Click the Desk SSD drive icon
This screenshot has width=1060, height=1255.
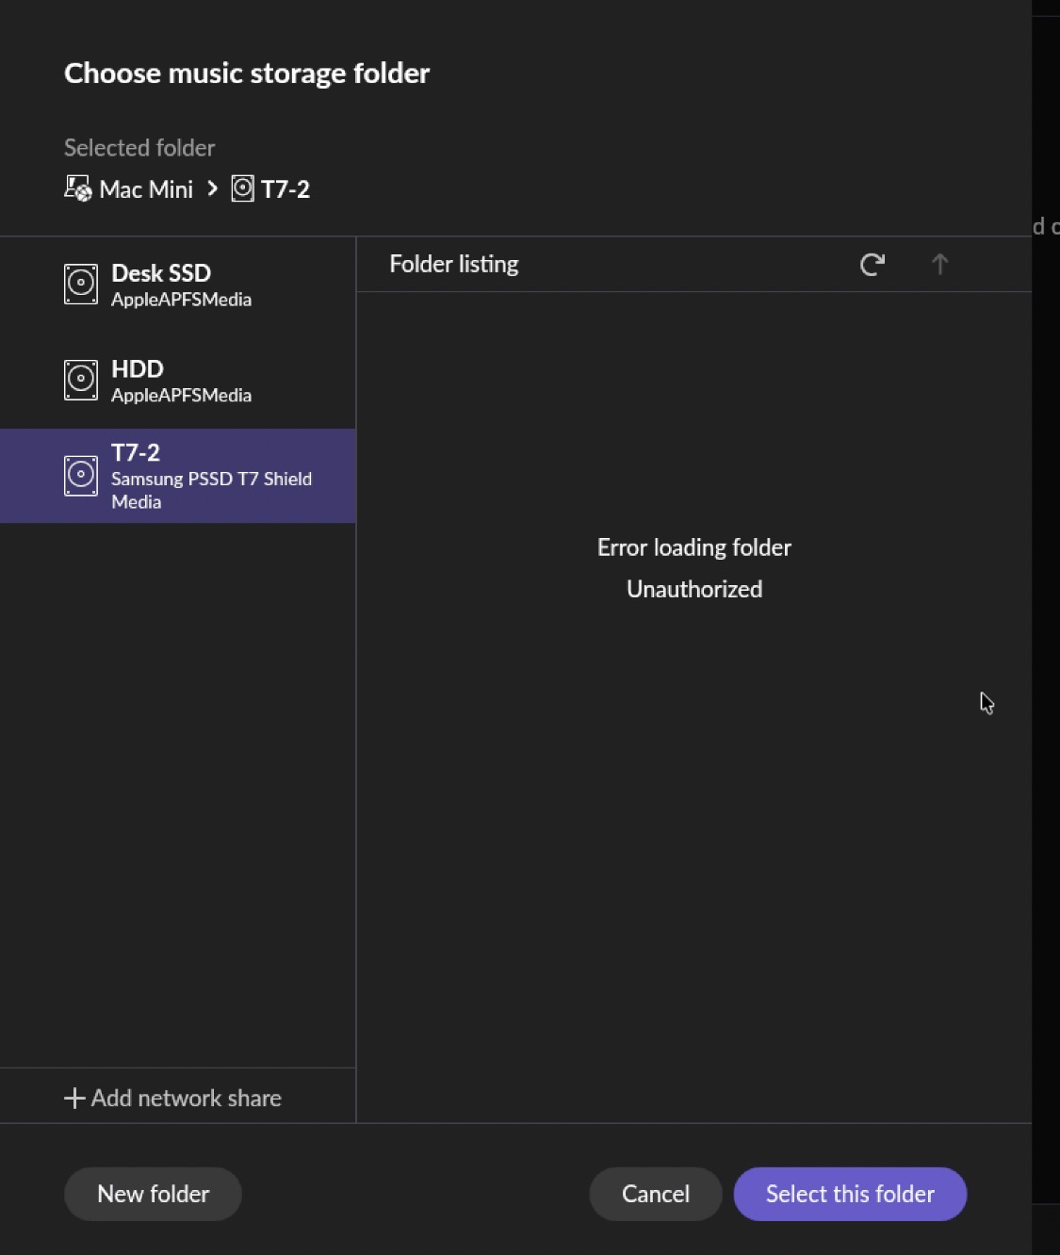[81, 285]
